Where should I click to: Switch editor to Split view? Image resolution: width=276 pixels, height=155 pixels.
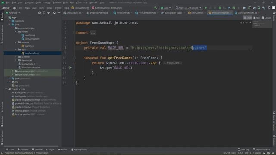click(x=257, y=18)
